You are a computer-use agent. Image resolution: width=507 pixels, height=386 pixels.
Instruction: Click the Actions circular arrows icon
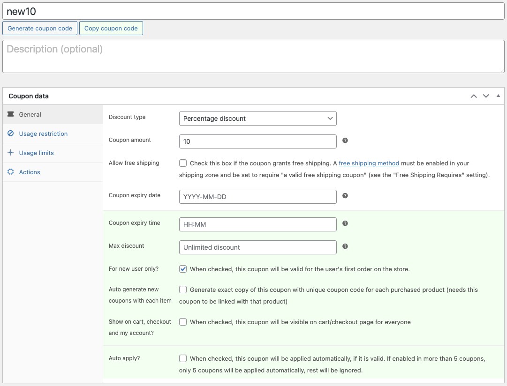(x=11, y=172)
